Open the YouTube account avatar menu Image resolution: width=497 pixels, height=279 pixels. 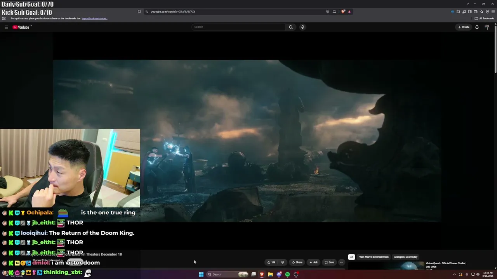click(487, 27)
